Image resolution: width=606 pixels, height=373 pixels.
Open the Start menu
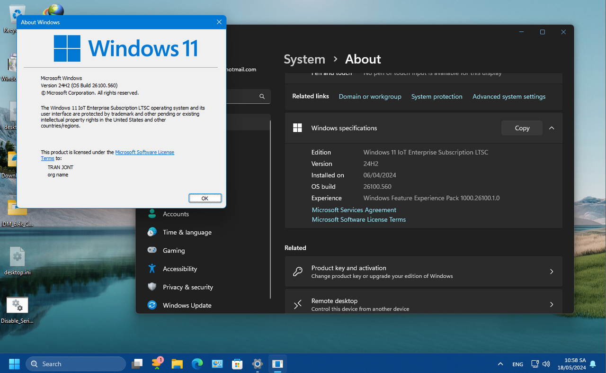coord(14,364)
